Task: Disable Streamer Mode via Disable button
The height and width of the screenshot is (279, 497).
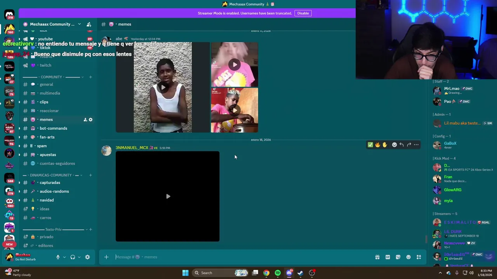Action: point(303,13)
